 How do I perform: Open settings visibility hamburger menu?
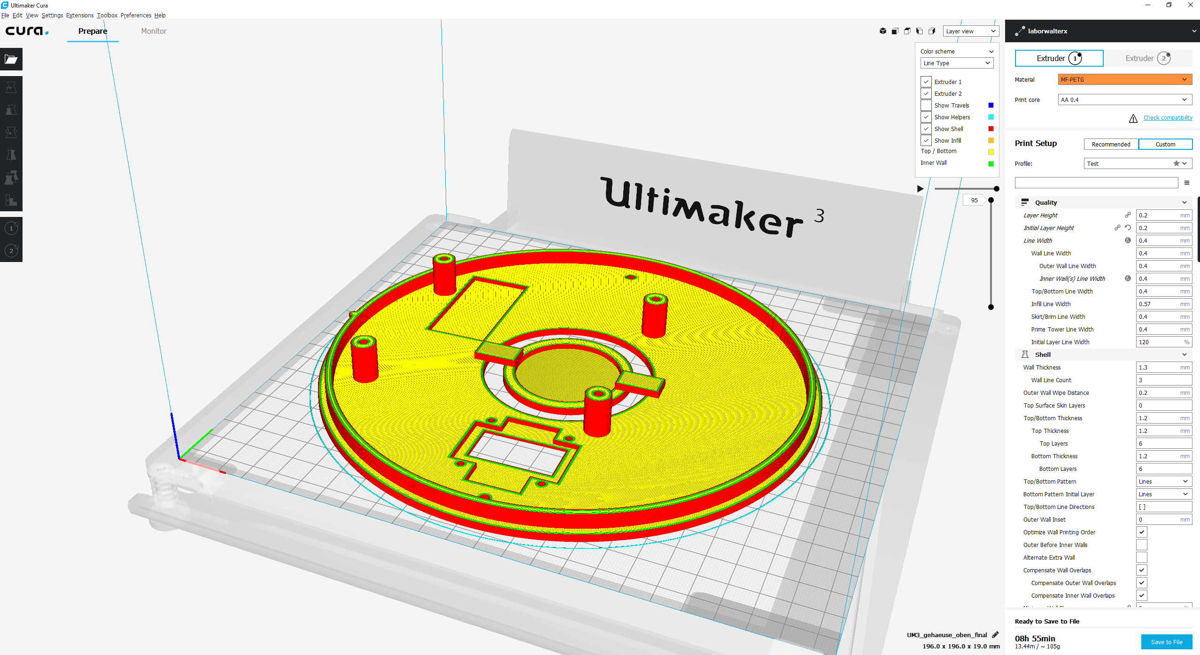tap(1187, 183)
